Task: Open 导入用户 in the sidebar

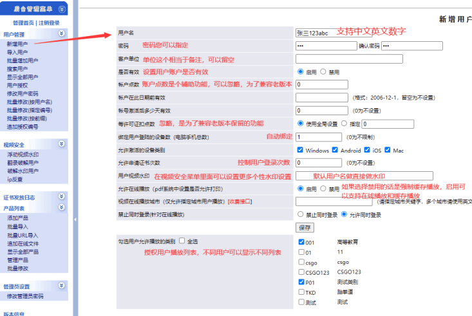Action: [17, 51]
